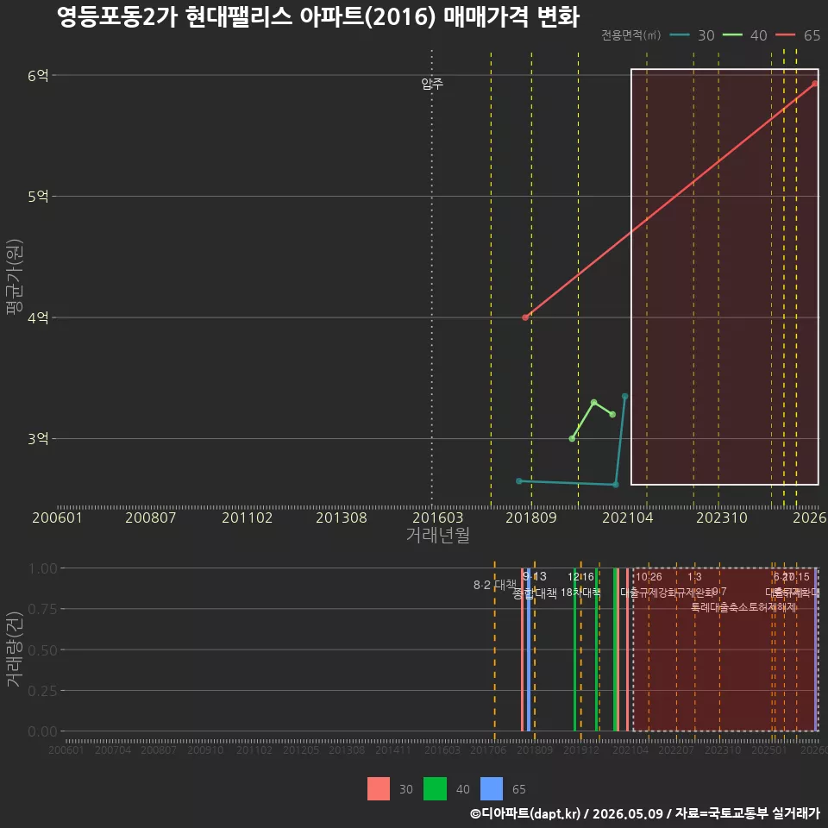Click the '201603' price-chart x-axis label
The height and width of the screenshot is (828, 828).
click(x=438, y=518)
